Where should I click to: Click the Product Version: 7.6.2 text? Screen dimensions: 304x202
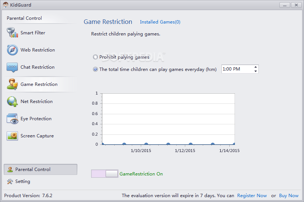pos(28,196)
